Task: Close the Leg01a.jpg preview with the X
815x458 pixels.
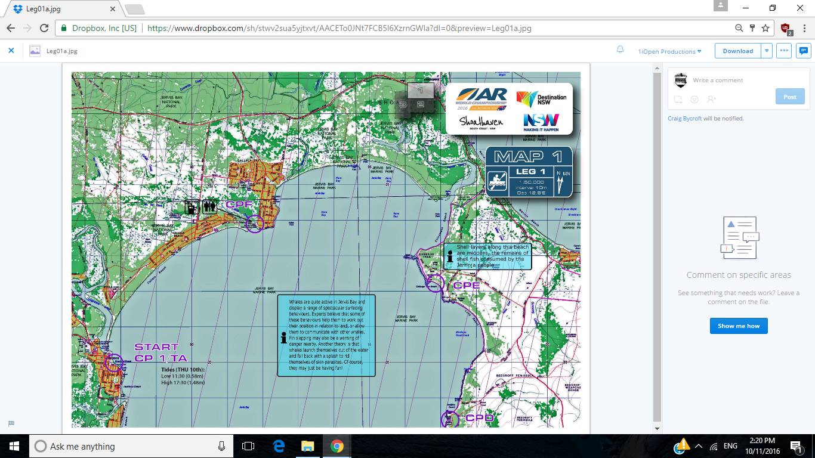Action: (x=11, y=51)
